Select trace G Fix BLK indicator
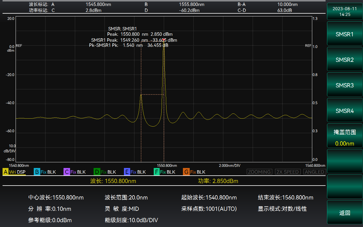The height and width of the screenshot is (227, 363). (x=194, y=172)
